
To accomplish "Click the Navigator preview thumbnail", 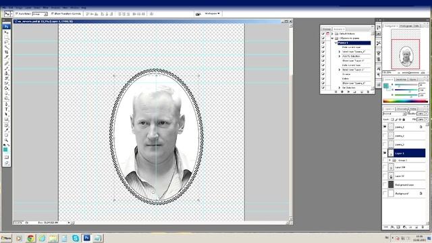I will click(406, 49).
